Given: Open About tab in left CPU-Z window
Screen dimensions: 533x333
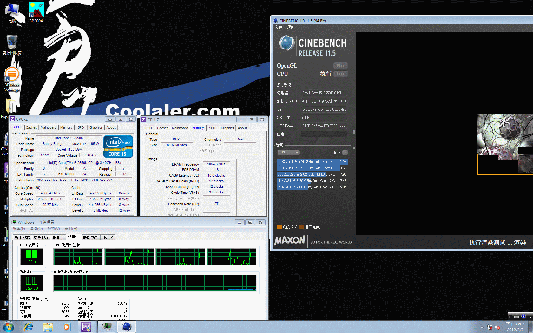Looking at the screenshot, I should 111,127.
